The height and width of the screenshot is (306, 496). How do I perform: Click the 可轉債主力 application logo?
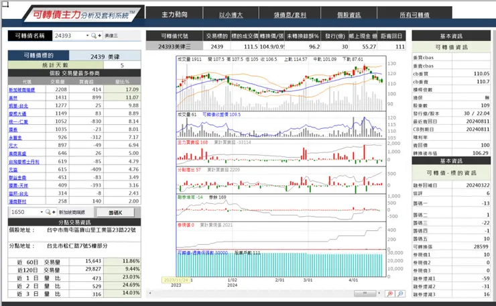point(84,15)
